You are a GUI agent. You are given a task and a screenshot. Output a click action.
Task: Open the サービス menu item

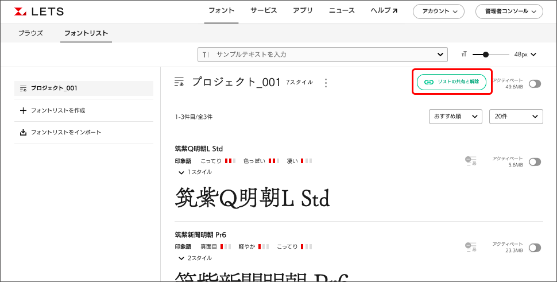[264, 11]
